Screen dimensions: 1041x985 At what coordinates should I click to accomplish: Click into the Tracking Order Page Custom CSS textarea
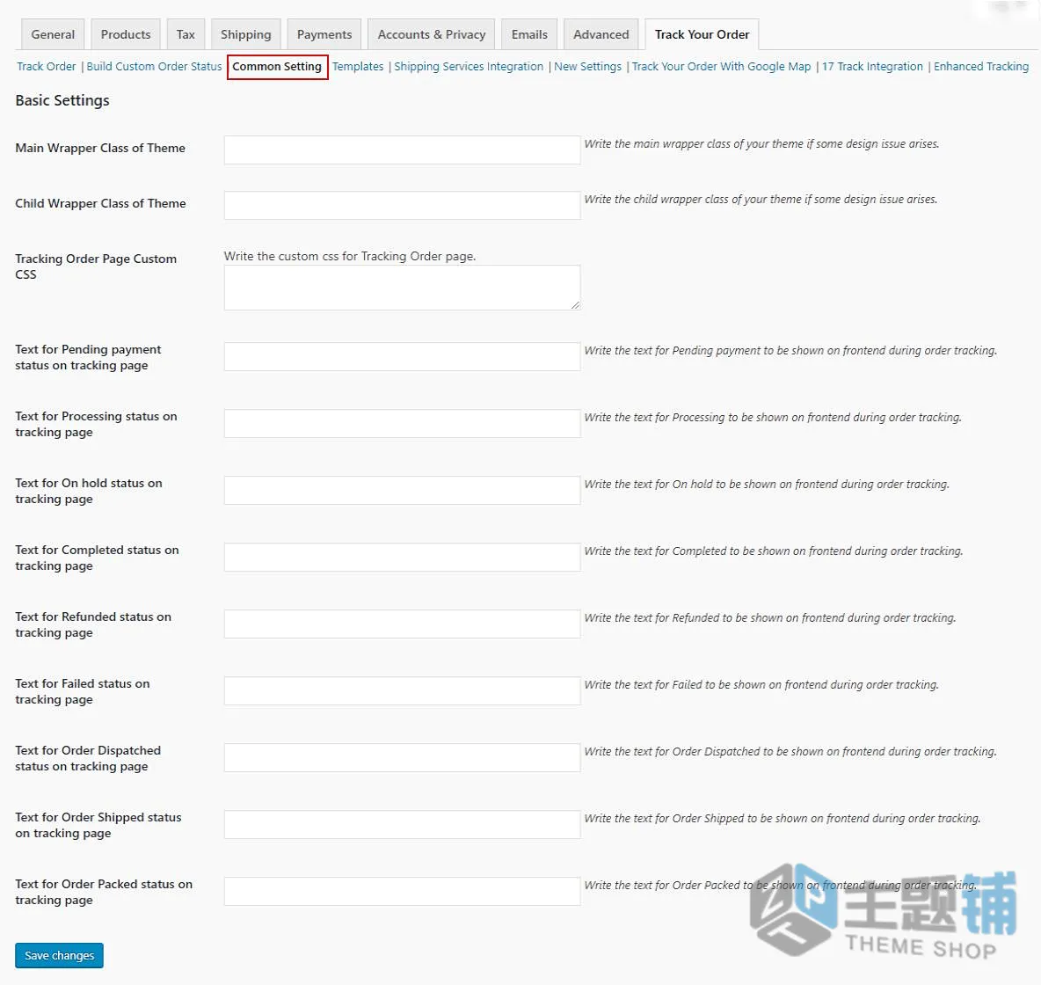[x=403, y=288]
